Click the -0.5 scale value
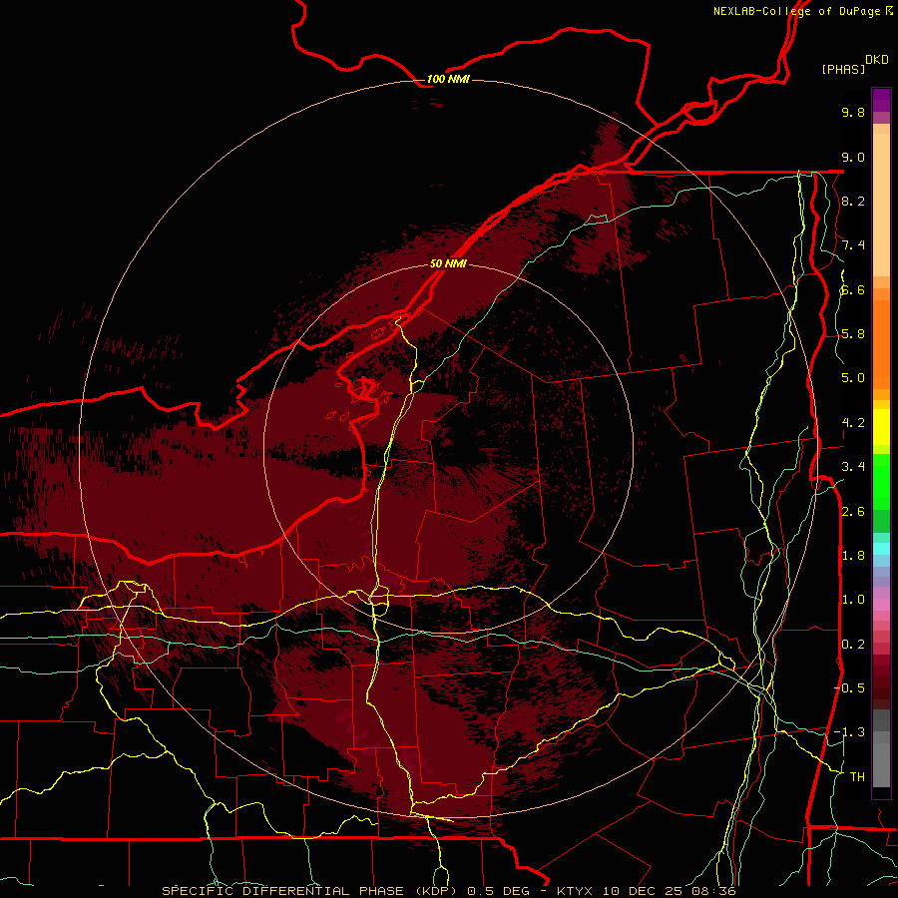The width and height of the screenshot is (898, 898). click(849, 688)
